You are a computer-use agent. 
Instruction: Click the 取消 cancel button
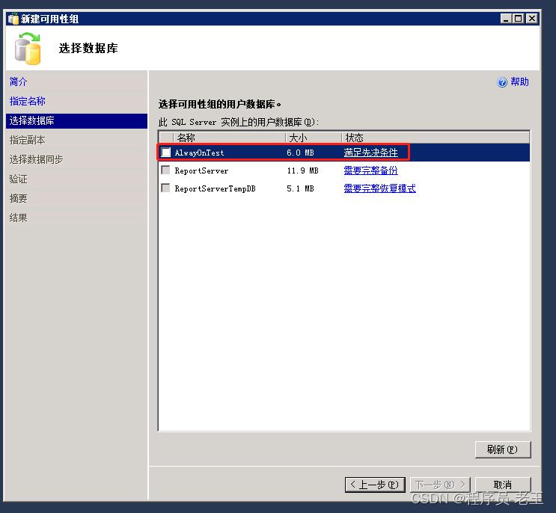coord(503,485)
